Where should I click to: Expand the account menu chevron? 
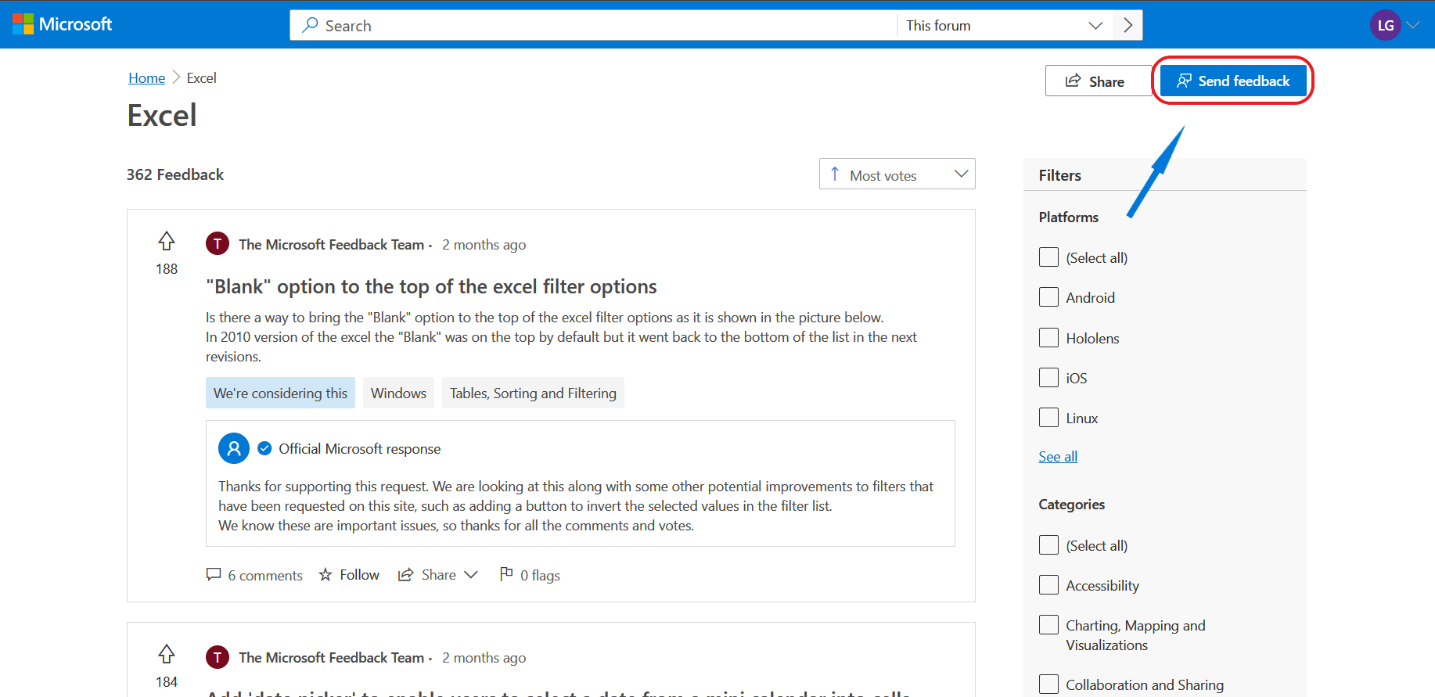pyautogui.click(x=1413, y=25)
